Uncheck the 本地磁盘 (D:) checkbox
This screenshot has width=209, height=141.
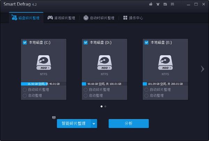coord(86,42)
